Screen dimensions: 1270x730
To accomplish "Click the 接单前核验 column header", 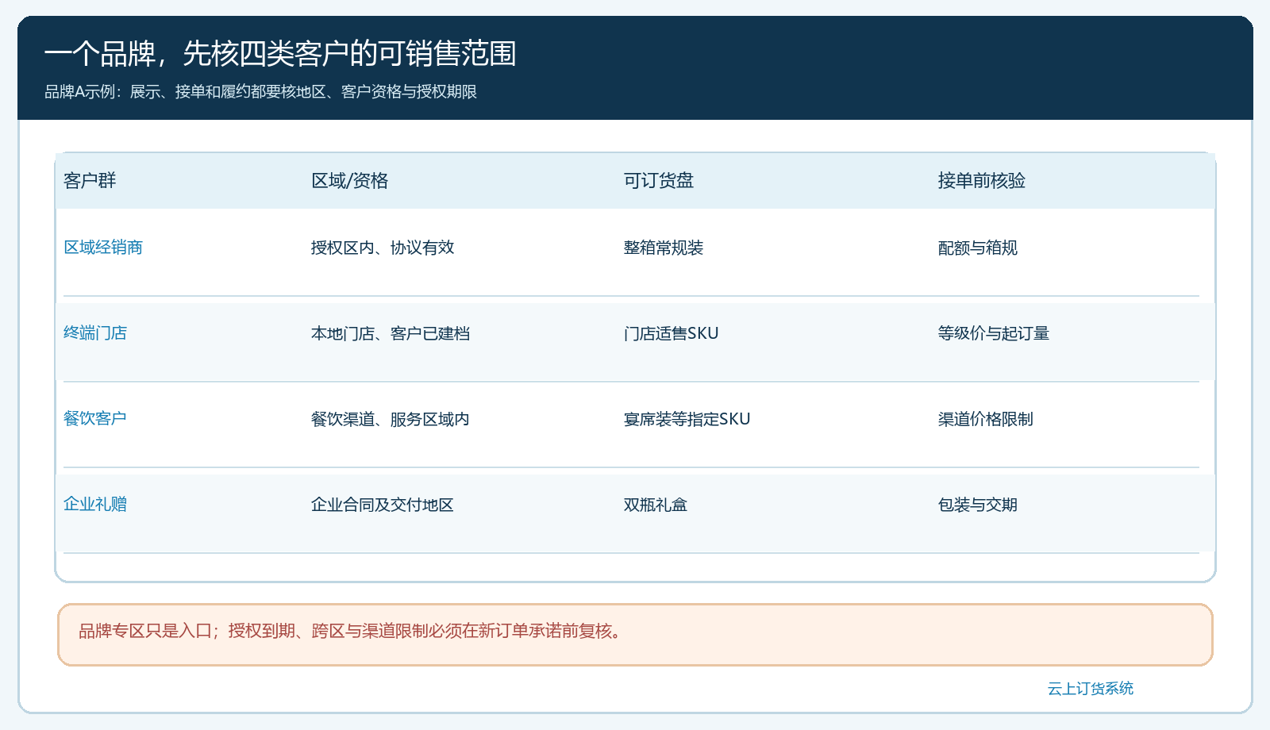I will [982, 181].
